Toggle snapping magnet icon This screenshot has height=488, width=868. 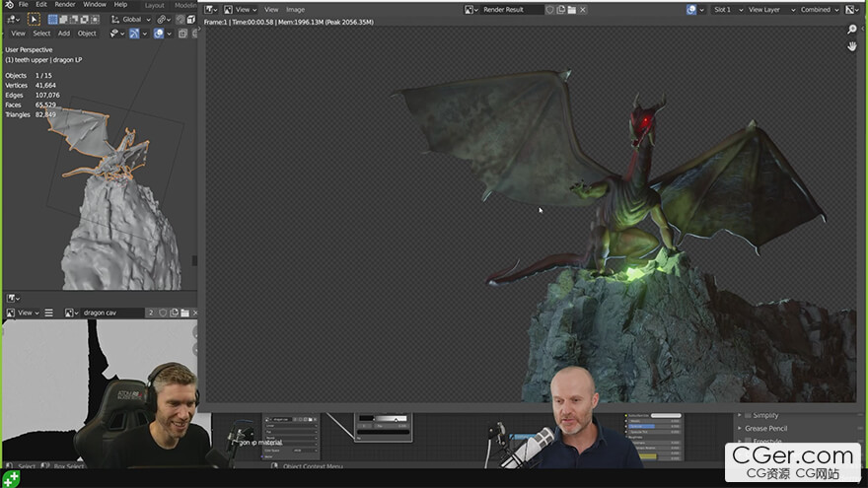coord(181,20)
